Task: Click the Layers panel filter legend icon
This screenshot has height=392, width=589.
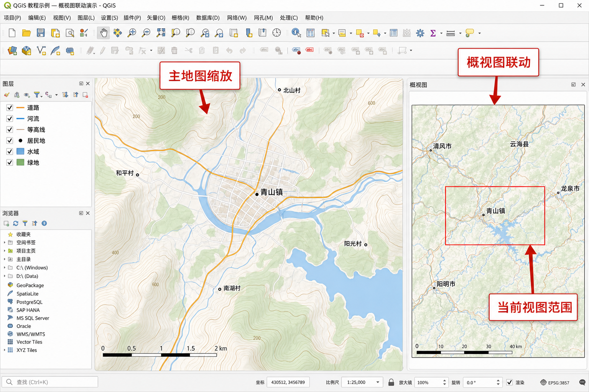Action: [x=37, y=95]
